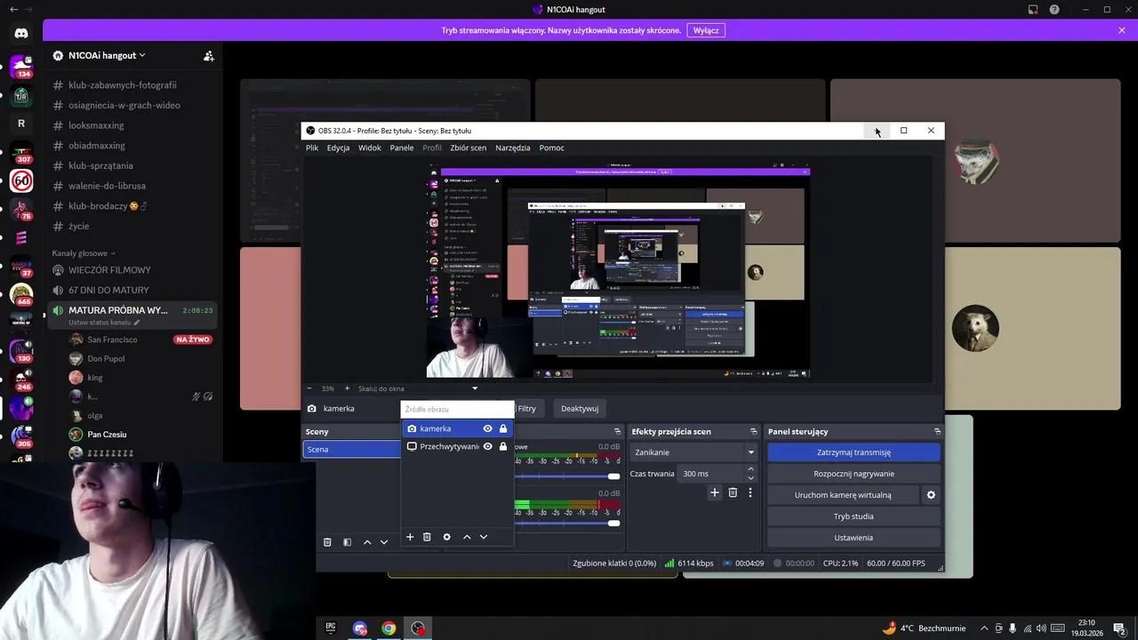Open OBS Studio taskbar icon
Screen dimensions: 1138x640
tap(418, 628)
